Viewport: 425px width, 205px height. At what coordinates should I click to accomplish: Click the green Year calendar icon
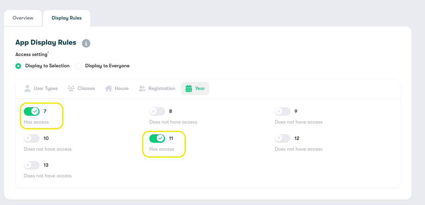(189, 89)
